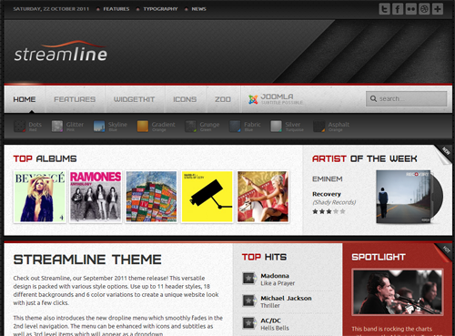This screenshot has width=455, height=336.
Task: Open the Twitter social icon
Action: click(x=384, y=9)
